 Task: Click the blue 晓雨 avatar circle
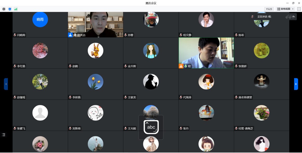(40, 19)
